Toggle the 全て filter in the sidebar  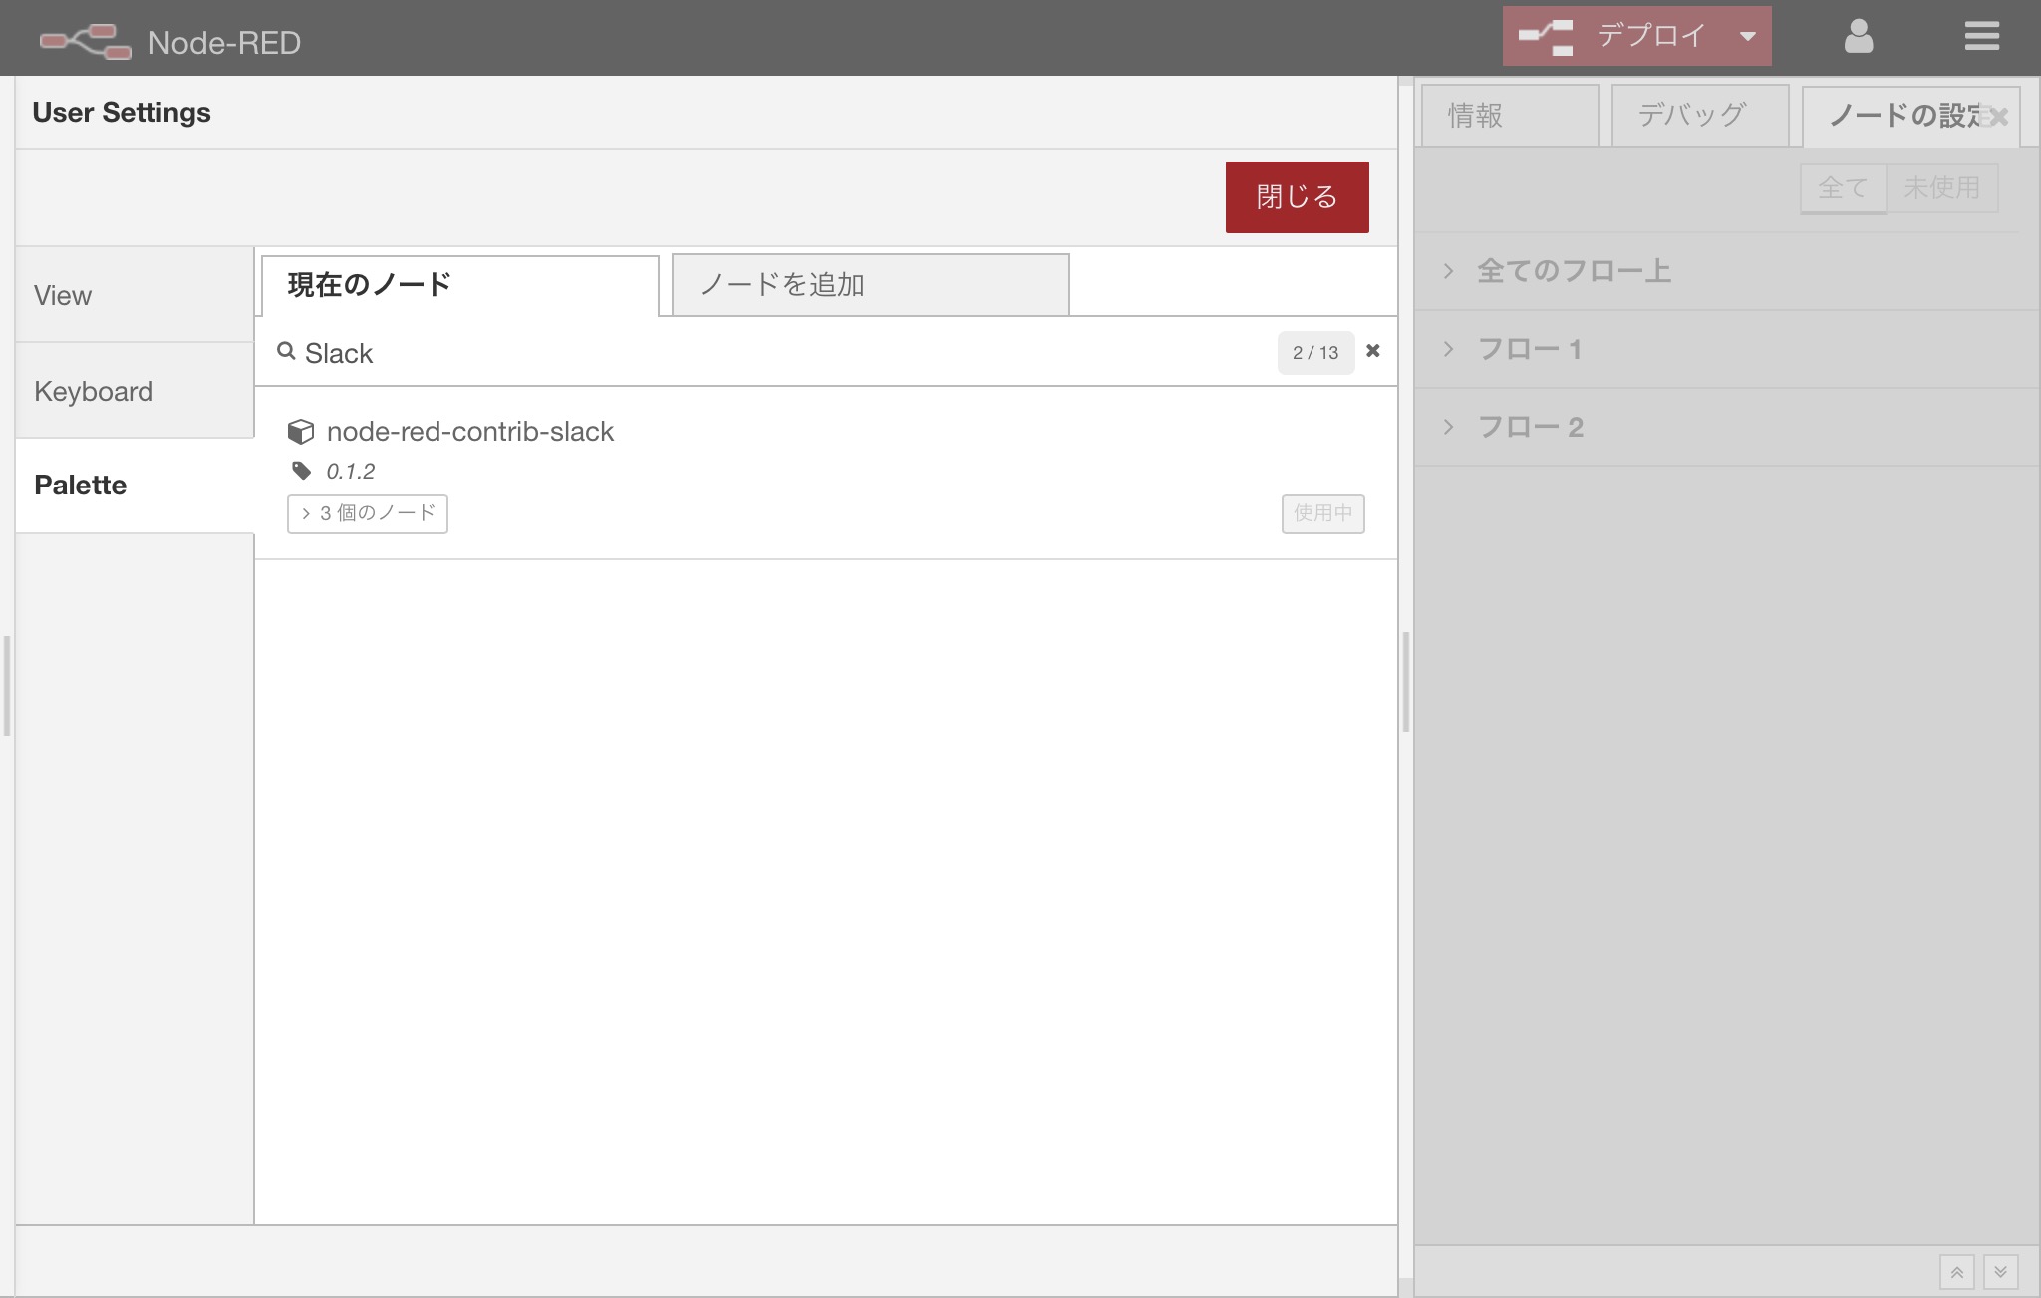pos(1842,187)
